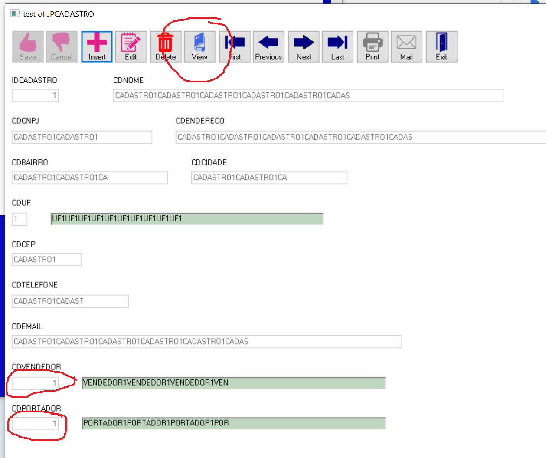Screen dimensions: 546x458
Task: Click the View book button
Action: point(199,46)
